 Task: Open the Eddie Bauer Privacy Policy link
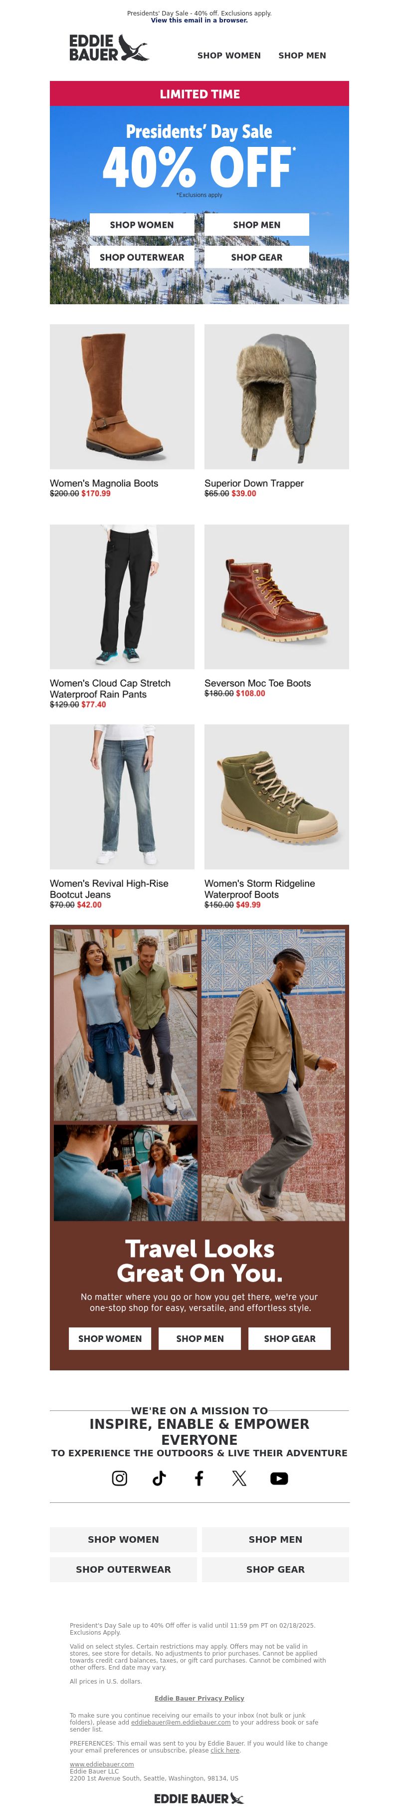199,1698
